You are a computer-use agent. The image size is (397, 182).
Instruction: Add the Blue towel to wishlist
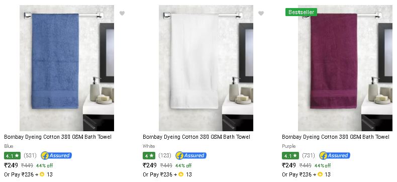[122, 13]
